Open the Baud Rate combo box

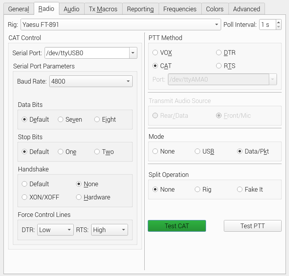91,81
